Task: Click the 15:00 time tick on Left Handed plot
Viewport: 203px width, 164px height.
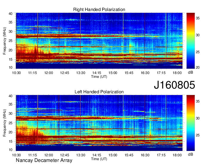Action: [113, 155]
